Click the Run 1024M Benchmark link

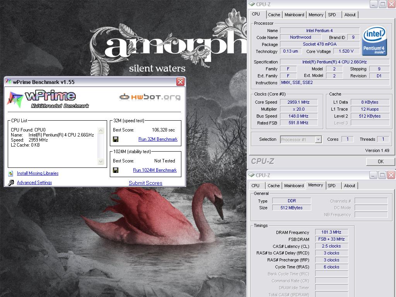tap(155, 170)
